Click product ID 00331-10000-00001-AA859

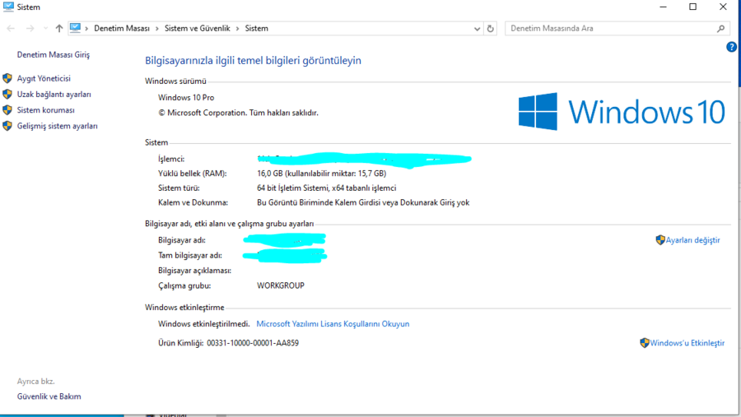coord(253,343)
